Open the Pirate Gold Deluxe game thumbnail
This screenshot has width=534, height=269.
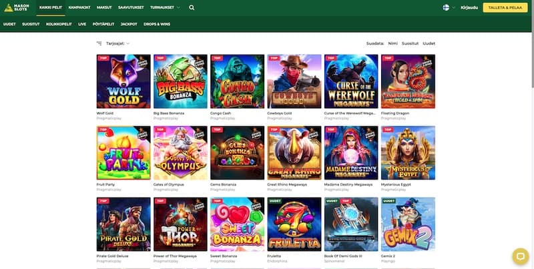click(x=123, y=224)
